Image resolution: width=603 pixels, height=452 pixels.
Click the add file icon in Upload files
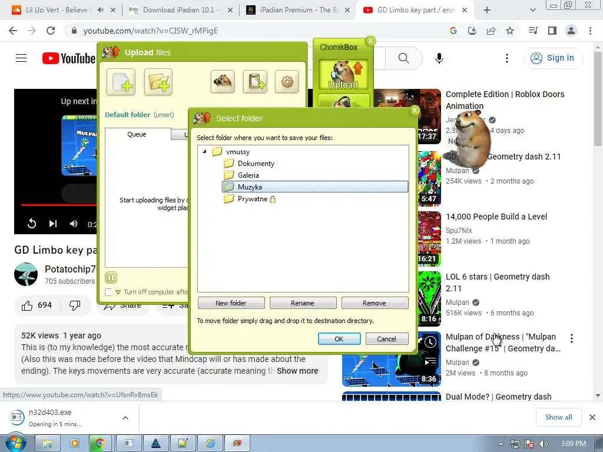tap(121, 82)
